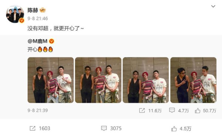The image size is (222, 135).
Task: Open the second photo thumbnail
Action: pos(98,80)
